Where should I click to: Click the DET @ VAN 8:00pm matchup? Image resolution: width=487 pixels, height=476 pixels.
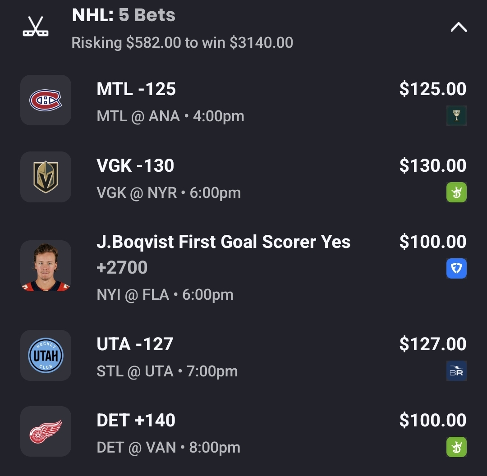coord(168,448)
